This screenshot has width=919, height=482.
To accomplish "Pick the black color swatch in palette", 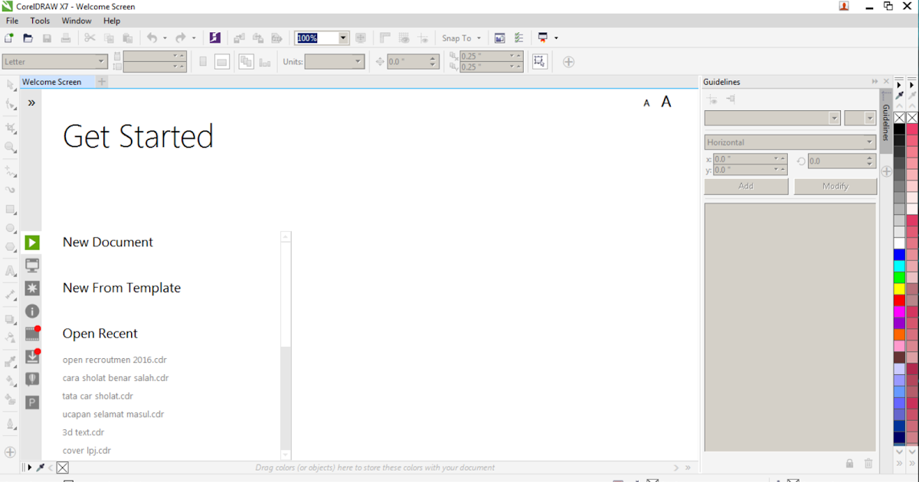I will [899, 129].
